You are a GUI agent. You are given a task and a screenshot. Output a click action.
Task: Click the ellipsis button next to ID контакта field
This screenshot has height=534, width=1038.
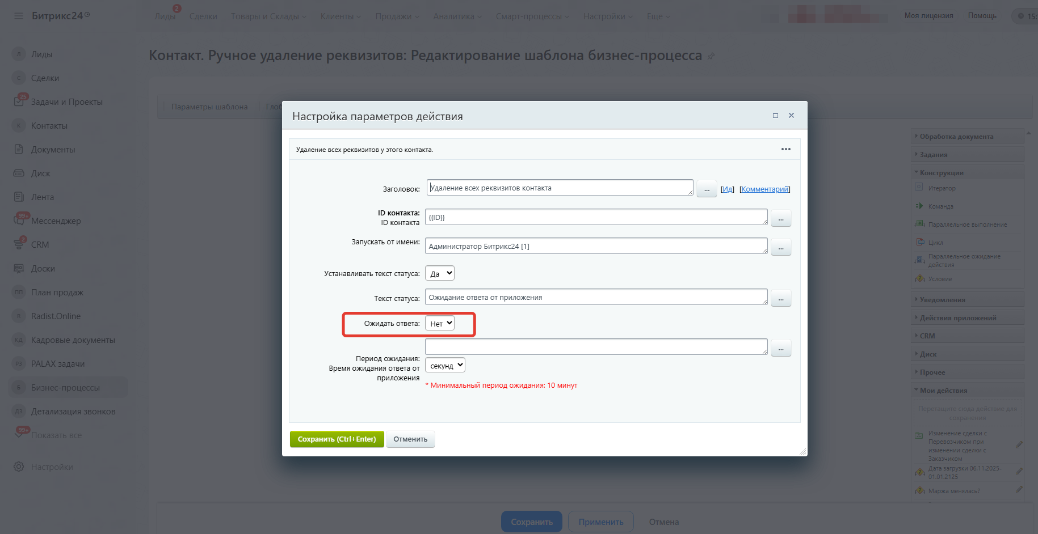[x=781, y=218]
